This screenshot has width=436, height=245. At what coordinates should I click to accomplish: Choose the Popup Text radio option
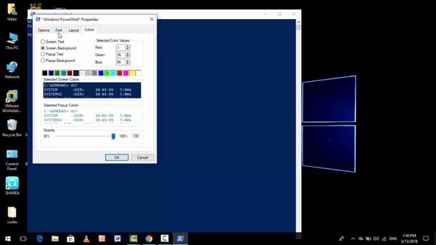43,54
